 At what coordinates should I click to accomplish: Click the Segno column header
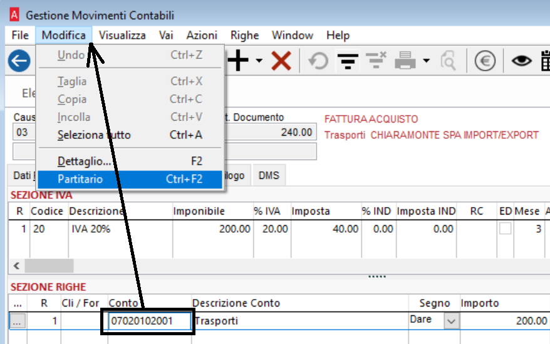click(435, 303)
